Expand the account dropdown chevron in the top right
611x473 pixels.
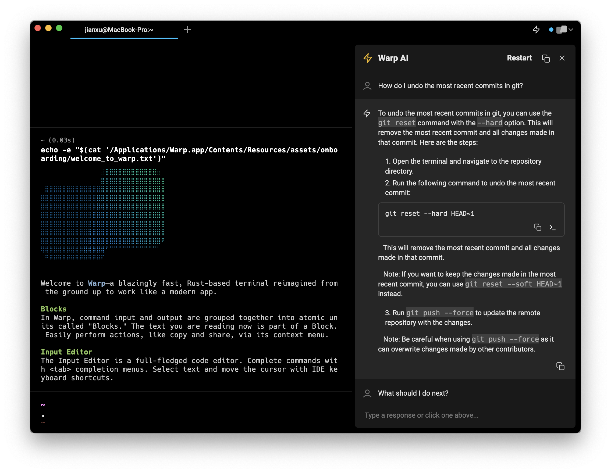(x=571, y=30)
